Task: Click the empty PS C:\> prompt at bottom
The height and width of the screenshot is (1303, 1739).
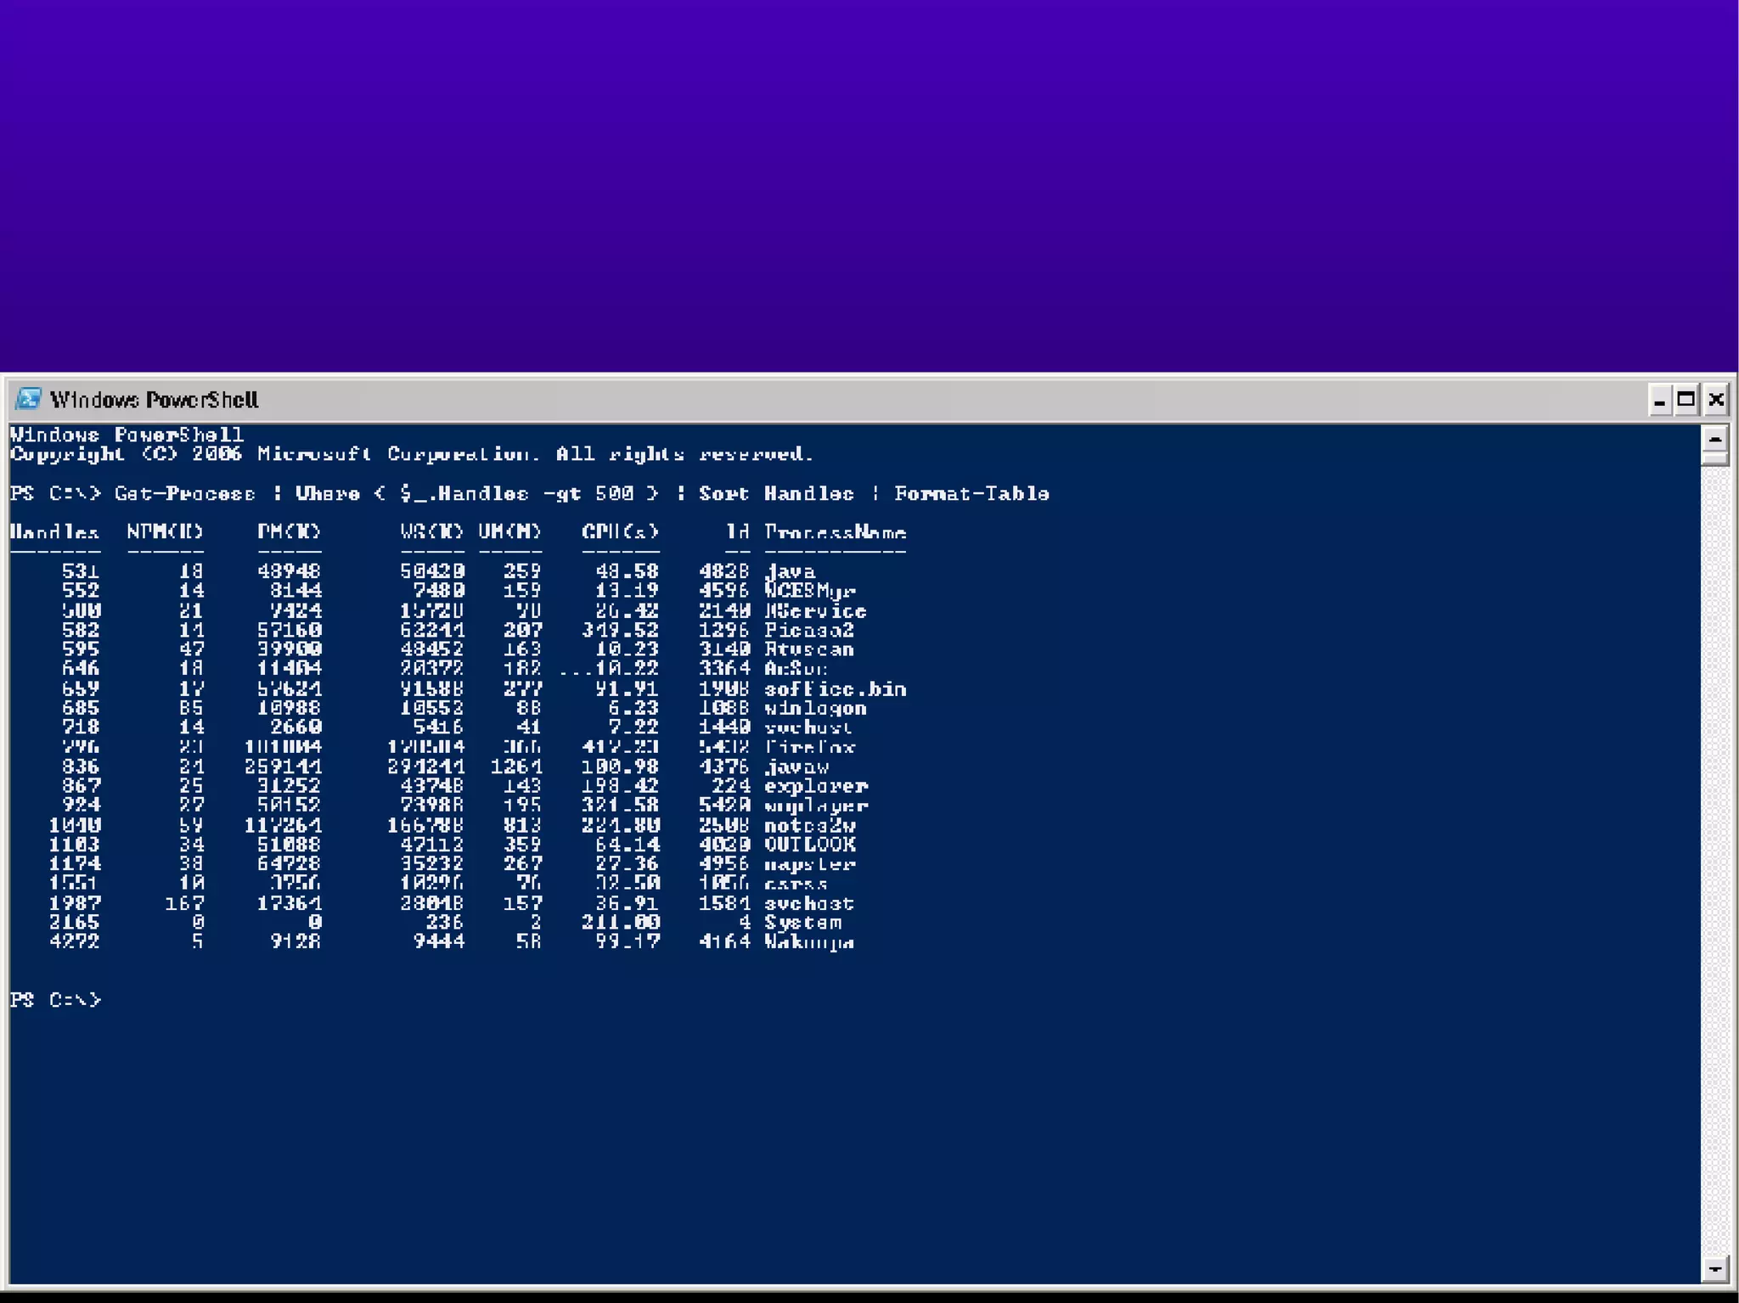Action: [x=55, y=999]
